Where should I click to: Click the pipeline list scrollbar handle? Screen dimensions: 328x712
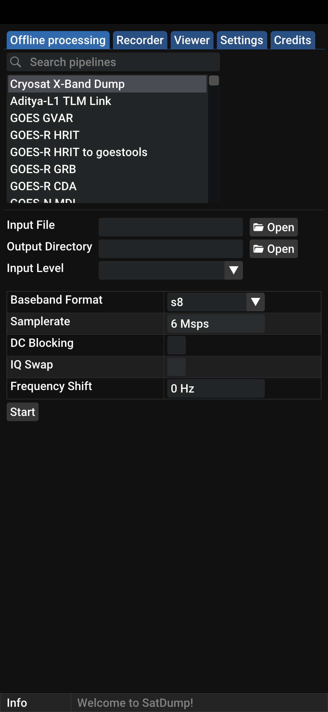pos(214,81)
